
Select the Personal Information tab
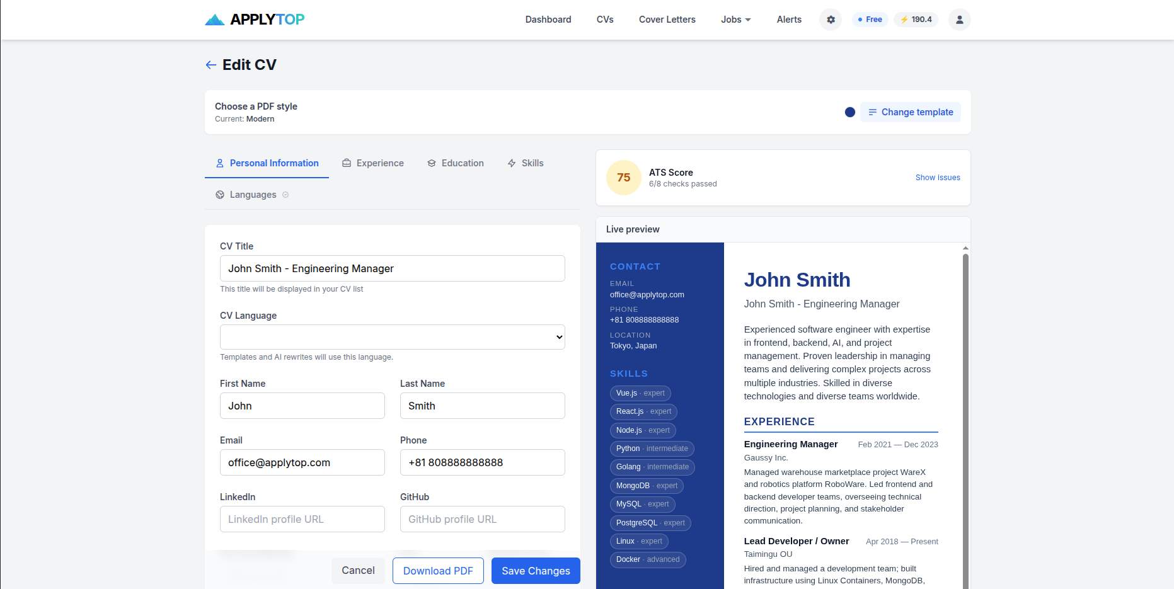click(x=267, y=163)
